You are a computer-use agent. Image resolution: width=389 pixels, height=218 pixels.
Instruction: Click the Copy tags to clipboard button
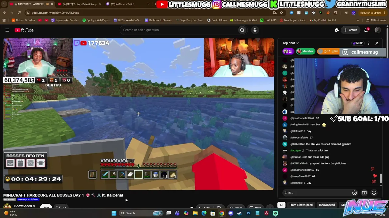(x=28, y=199)
